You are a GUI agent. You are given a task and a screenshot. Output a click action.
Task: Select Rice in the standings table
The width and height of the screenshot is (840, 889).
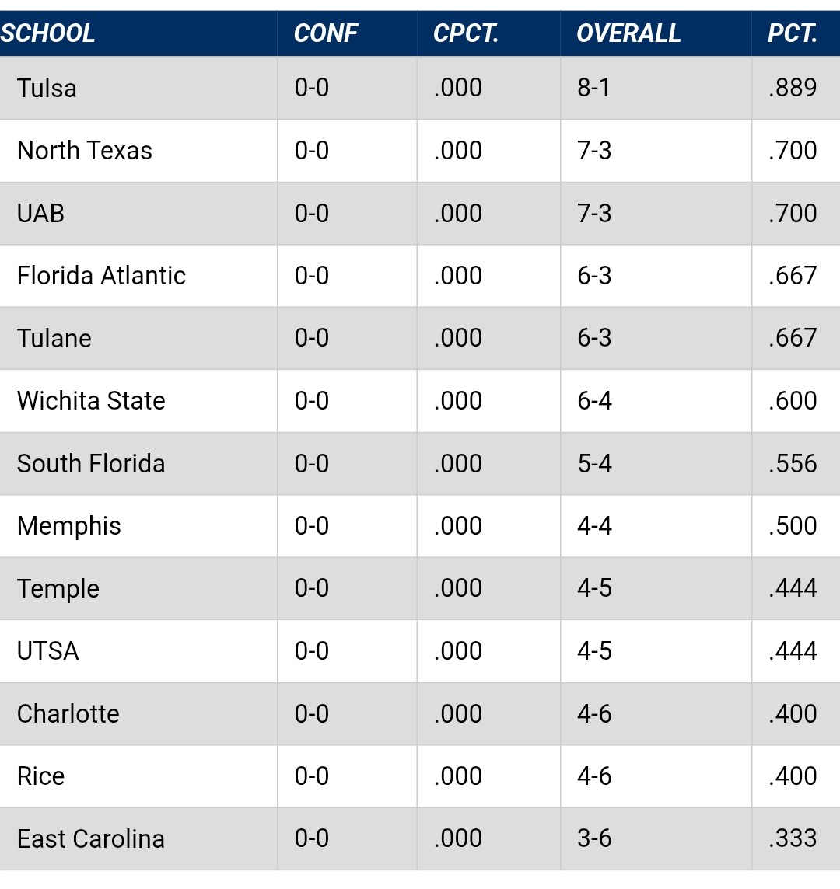tap(40, 776)
